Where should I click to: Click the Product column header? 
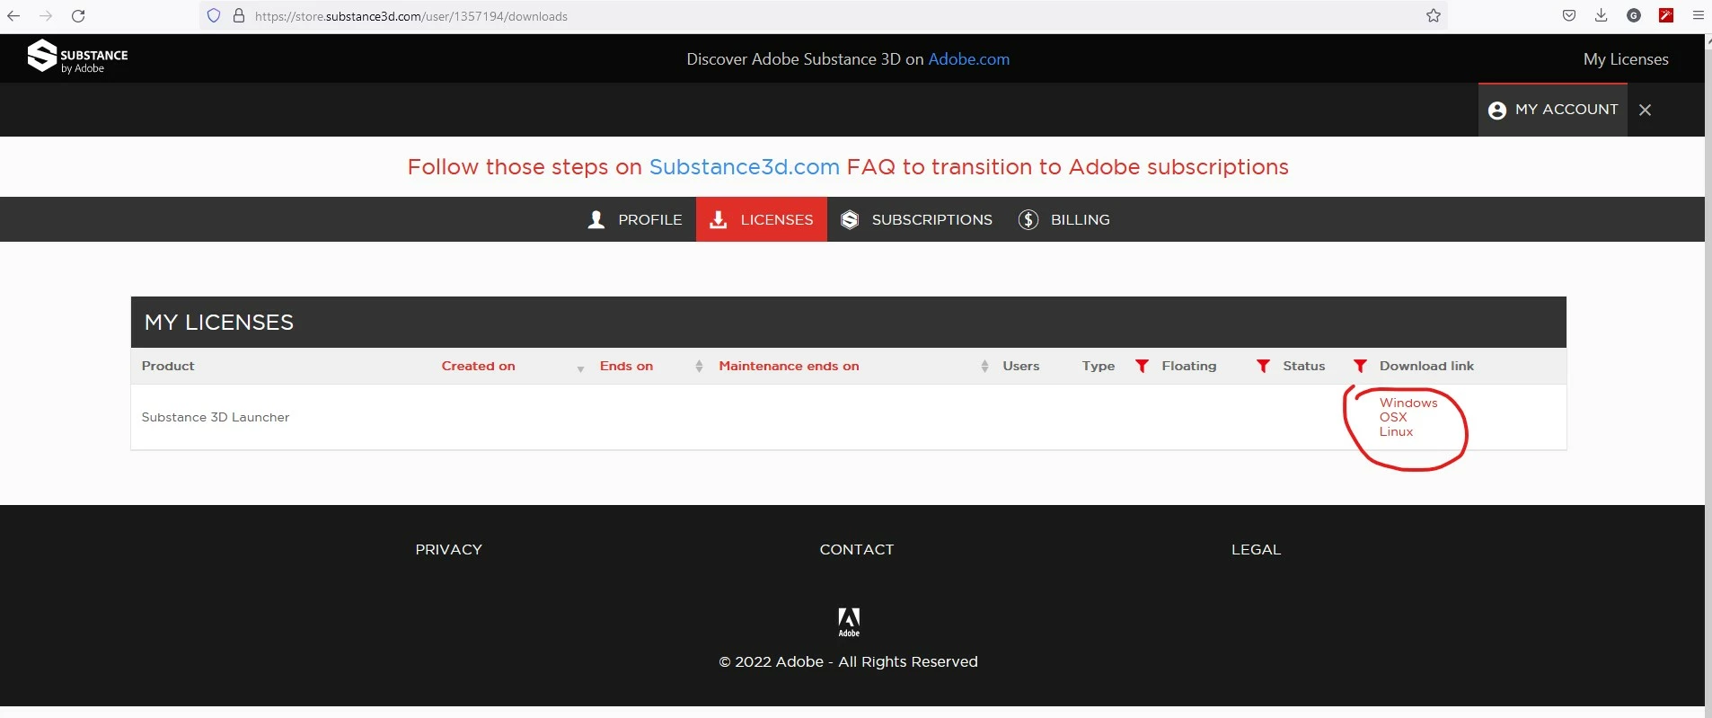(x=167, y=366)
